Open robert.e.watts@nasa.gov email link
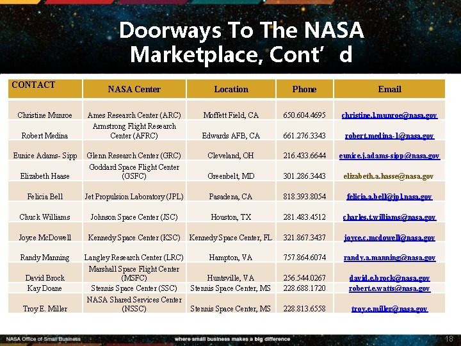The height and width of the screenshot is (346, 461). pyautogui.click(x=389, y=288)
